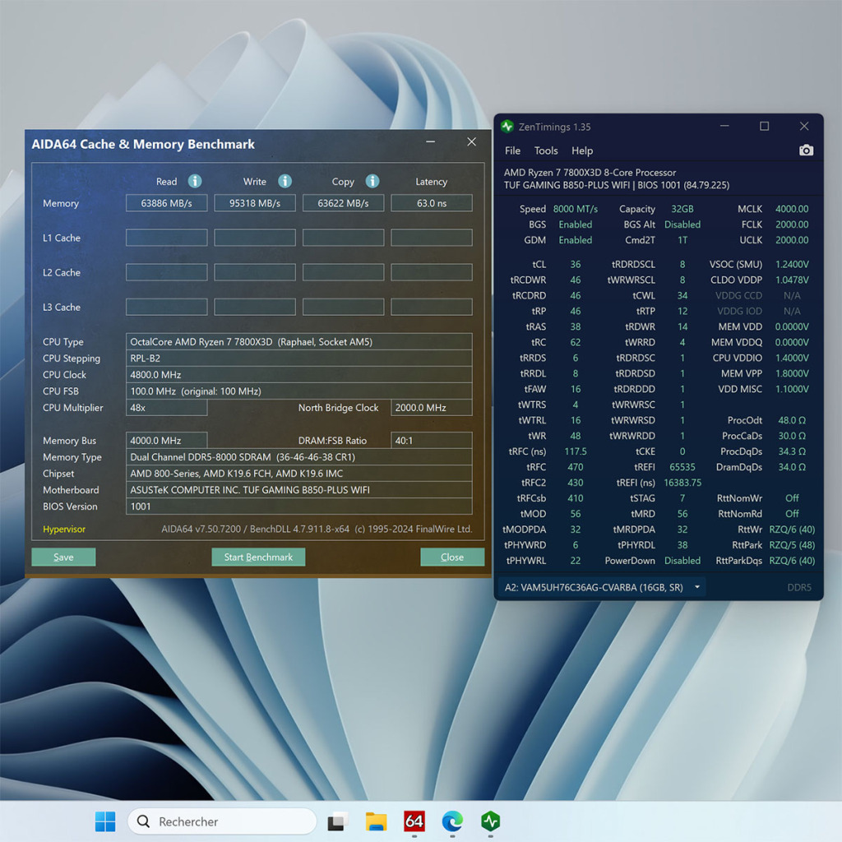Click the Save button in AIDA64

coord(63,557)
